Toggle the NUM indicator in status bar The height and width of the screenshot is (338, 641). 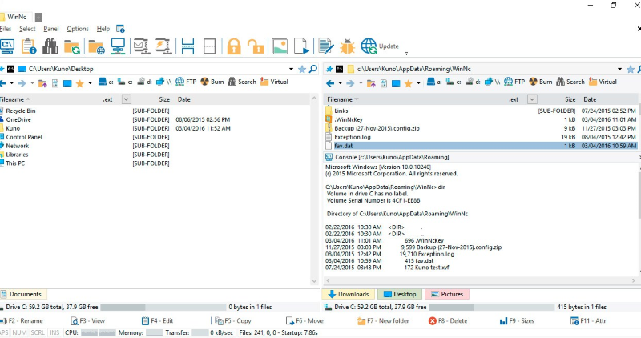(x=19, y=332)
